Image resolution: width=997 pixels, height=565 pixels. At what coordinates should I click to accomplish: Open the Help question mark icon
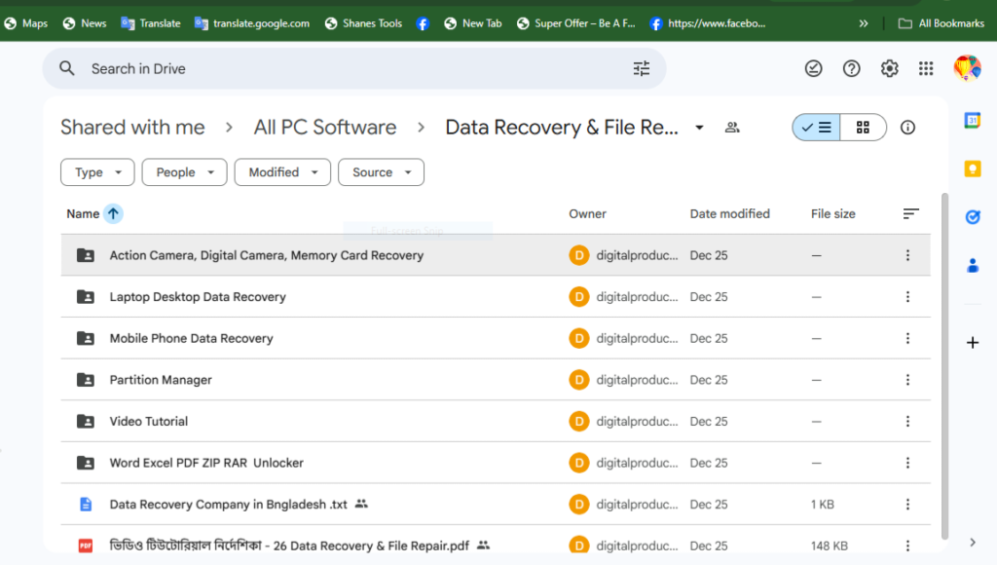click(x=852, y=68)
